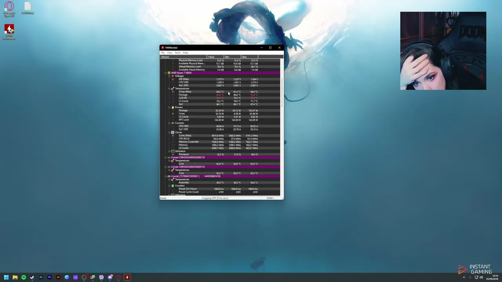This screenshot has width=502, height=282.
Task: Select the text file icon on the desktop
Action: point(27,8)
